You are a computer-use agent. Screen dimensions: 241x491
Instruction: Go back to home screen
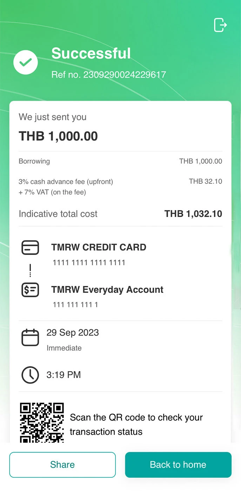[x=178, y=465]
